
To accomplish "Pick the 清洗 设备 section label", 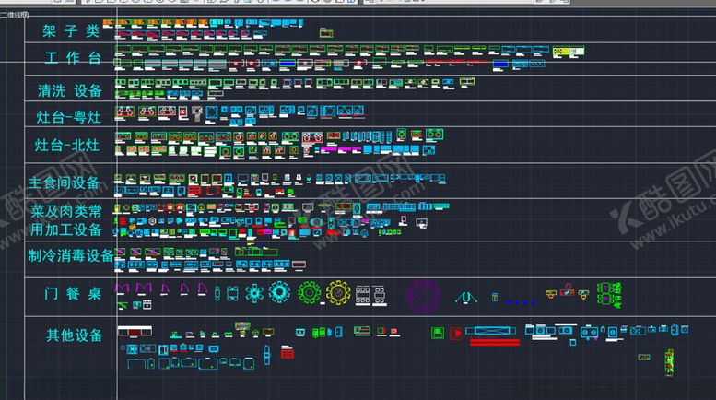I will (70, 90).
